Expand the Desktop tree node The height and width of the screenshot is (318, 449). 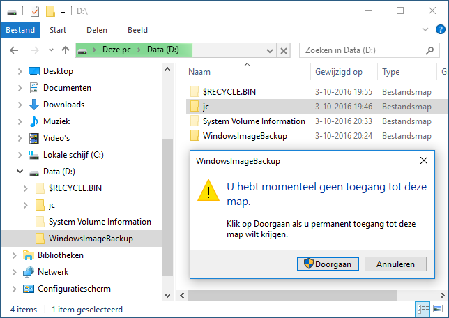pos(20,71)
